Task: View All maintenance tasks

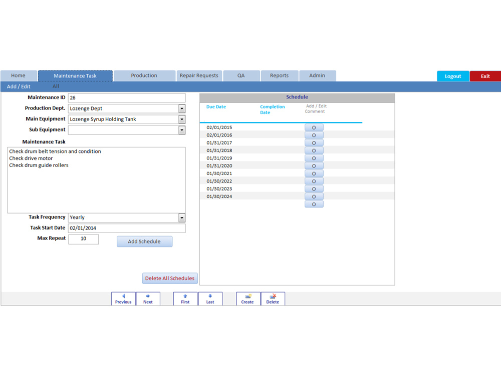Action: point(56,86)
